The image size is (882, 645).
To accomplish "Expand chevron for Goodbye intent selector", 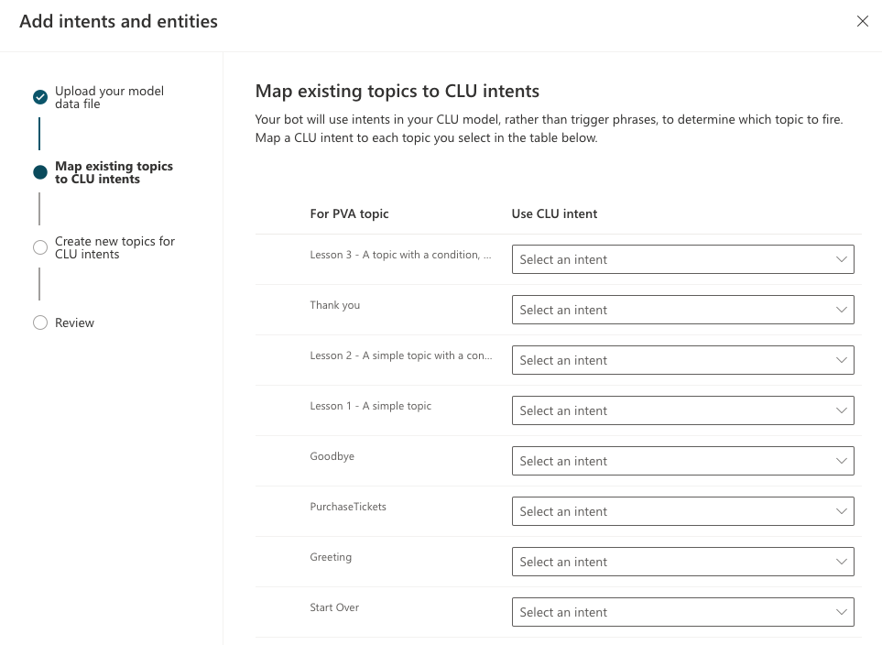I will tap(841, 461).
